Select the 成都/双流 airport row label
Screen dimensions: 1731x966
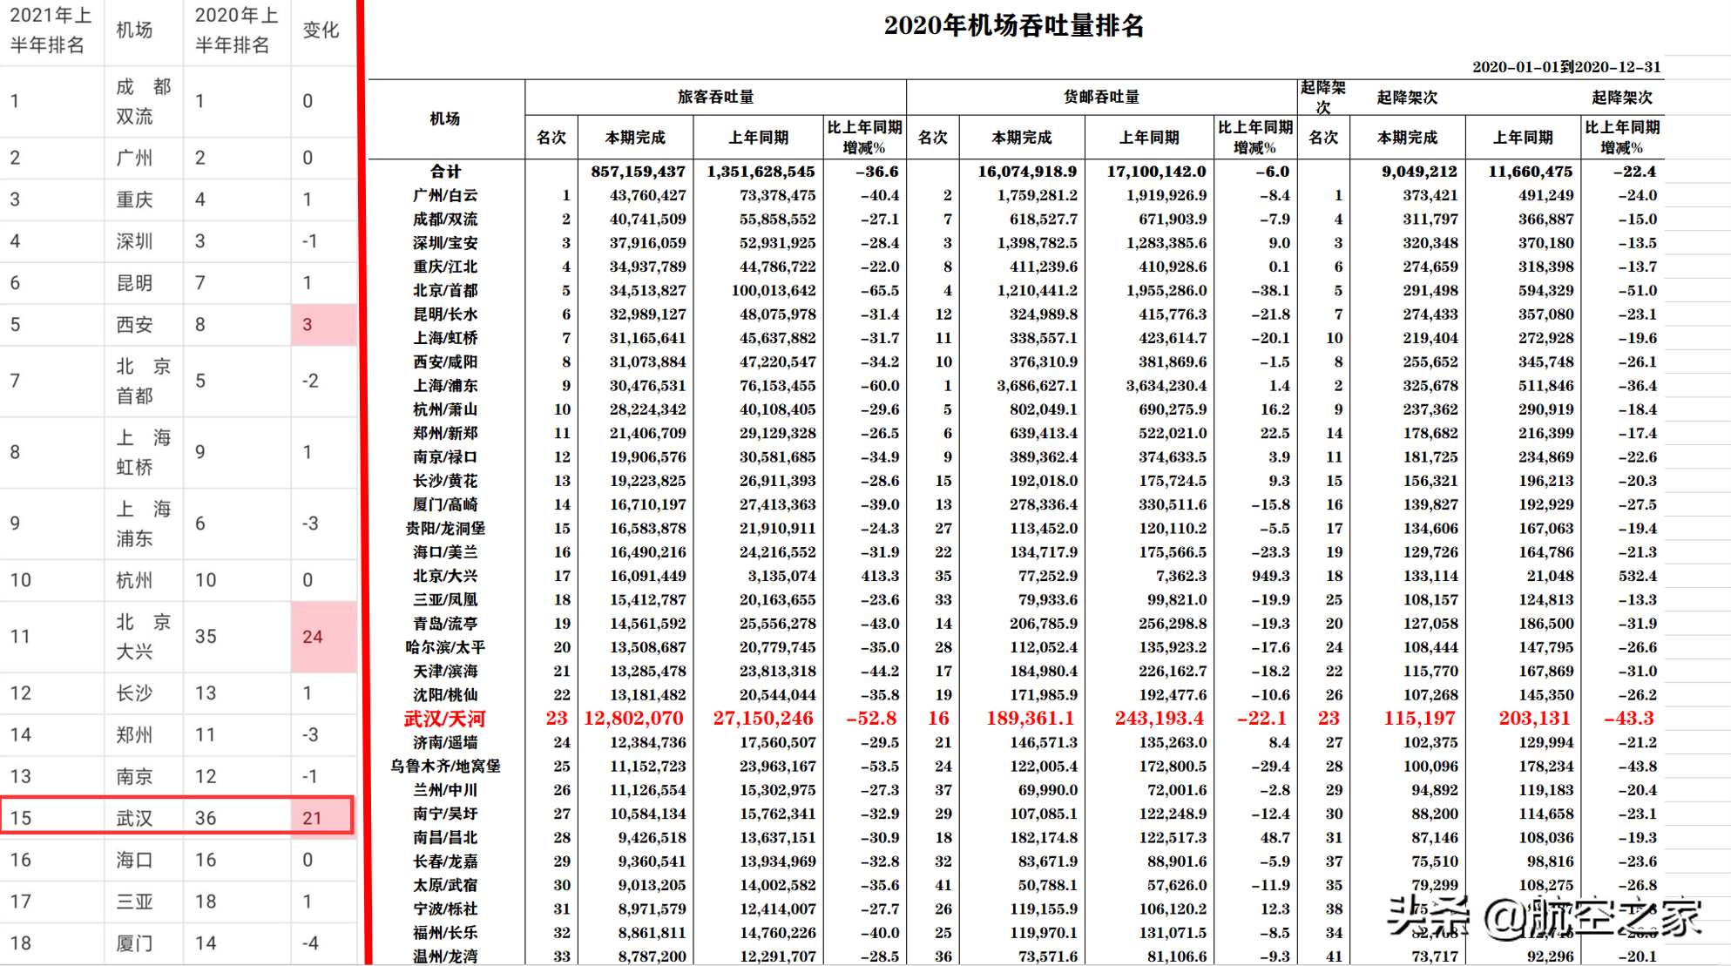tap(445, 219)
